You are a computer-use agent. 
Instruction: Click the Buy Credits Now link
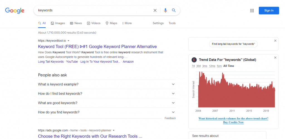(x=234, y=122)
